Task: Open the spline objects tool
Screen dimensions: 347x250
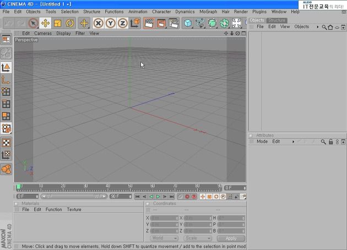Action: click(x=200, y=23)
